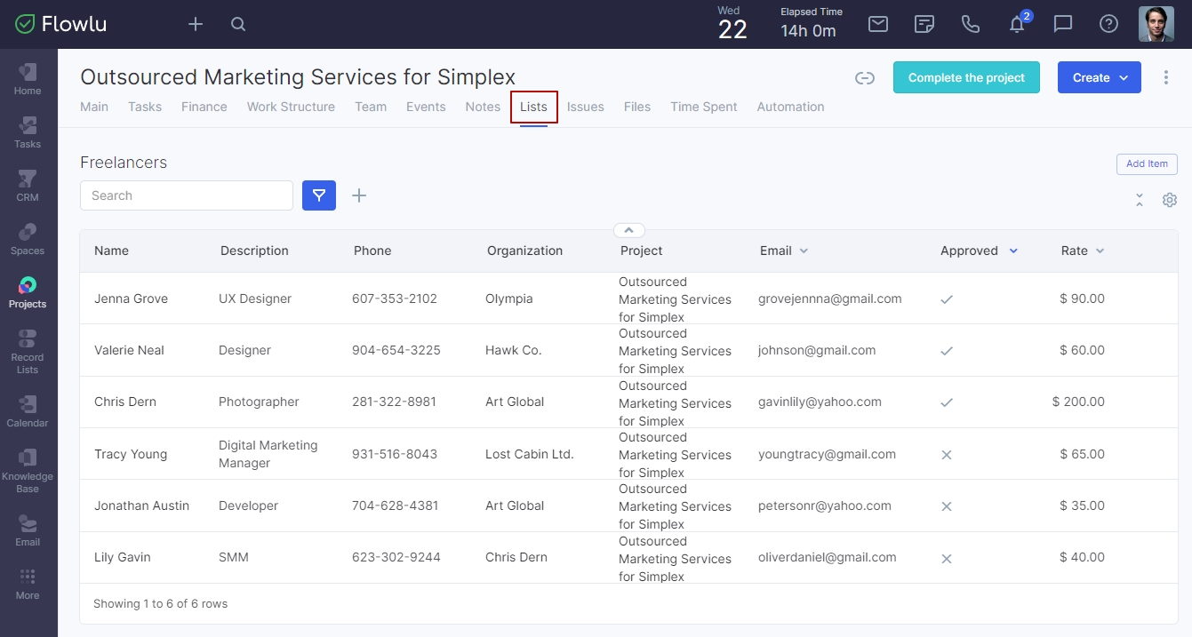Open the notes icon in top bar
The image size is (1192, 637).
pos(924,24)
